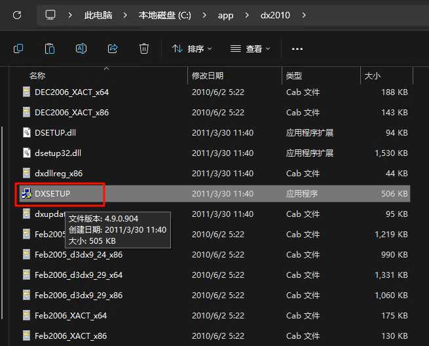The height and width of the screenshot is (346, 429).
Task: Expand chevron after 此电脑 in breadcrumb
Action: pos(125,15)
